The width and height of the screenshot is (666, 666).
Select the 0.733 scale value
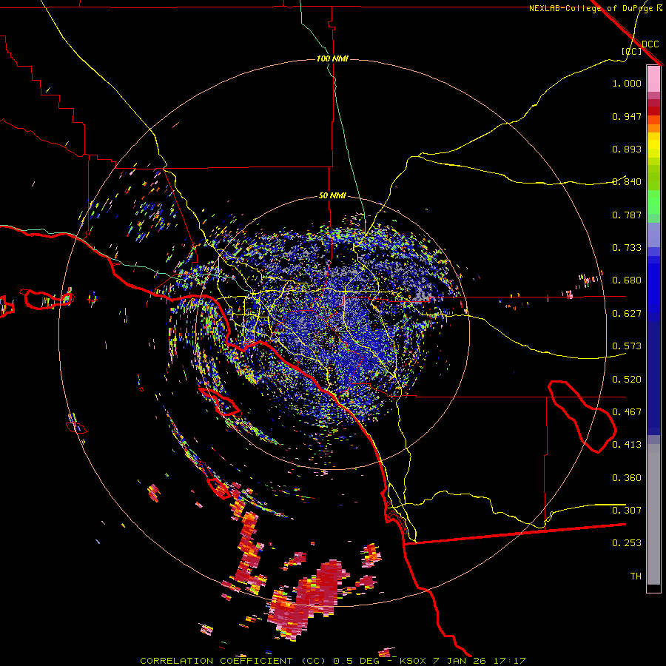tap(627, 248)
